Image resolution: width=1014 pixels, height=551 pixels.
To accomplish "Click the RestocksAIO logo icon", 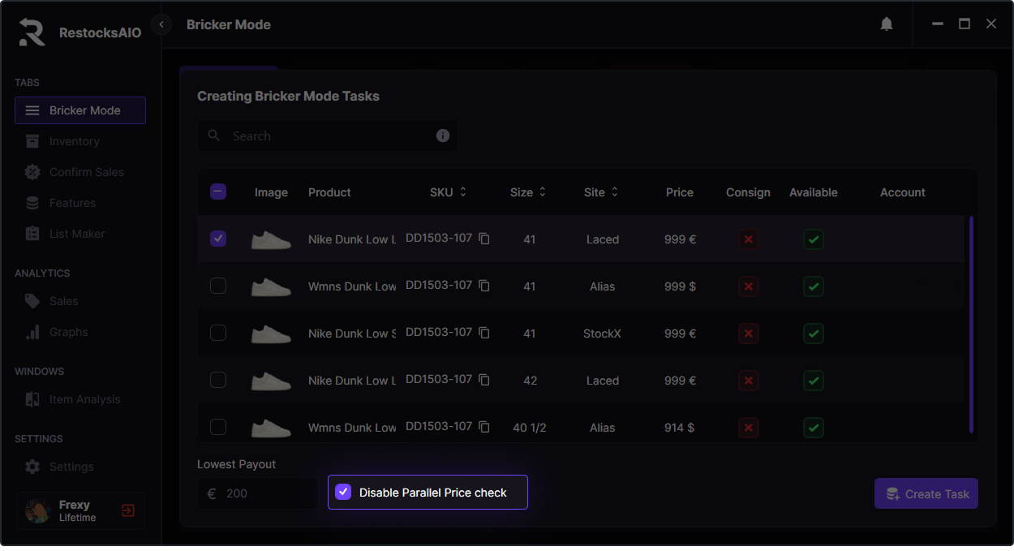I will point(32,32).
